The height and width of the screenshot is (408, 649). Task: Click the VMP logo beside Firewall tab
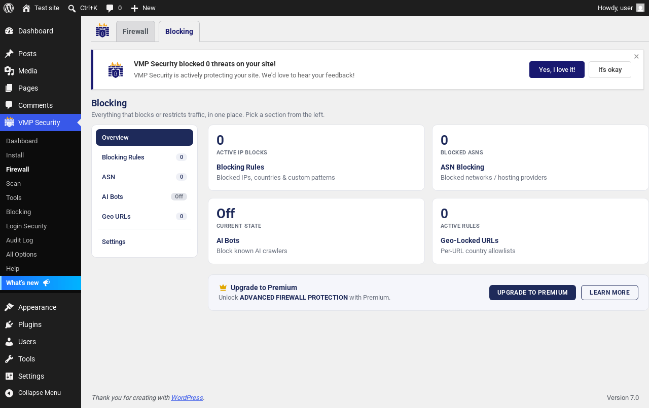[x=102, y=30]
